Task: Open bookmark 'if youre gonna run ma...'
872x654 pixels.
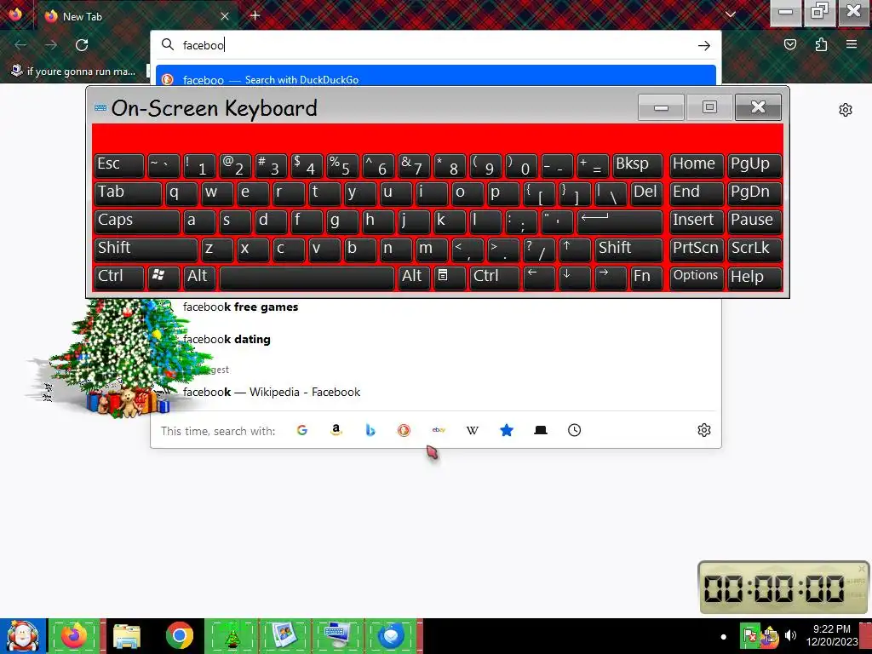Action: point(73,72)
